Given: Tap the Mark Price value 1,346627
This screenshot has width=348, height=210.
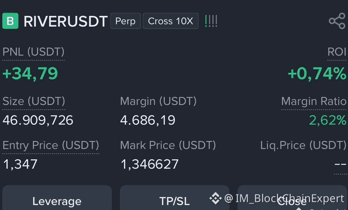Looking at the screenshot, I should tap(149, 164).
